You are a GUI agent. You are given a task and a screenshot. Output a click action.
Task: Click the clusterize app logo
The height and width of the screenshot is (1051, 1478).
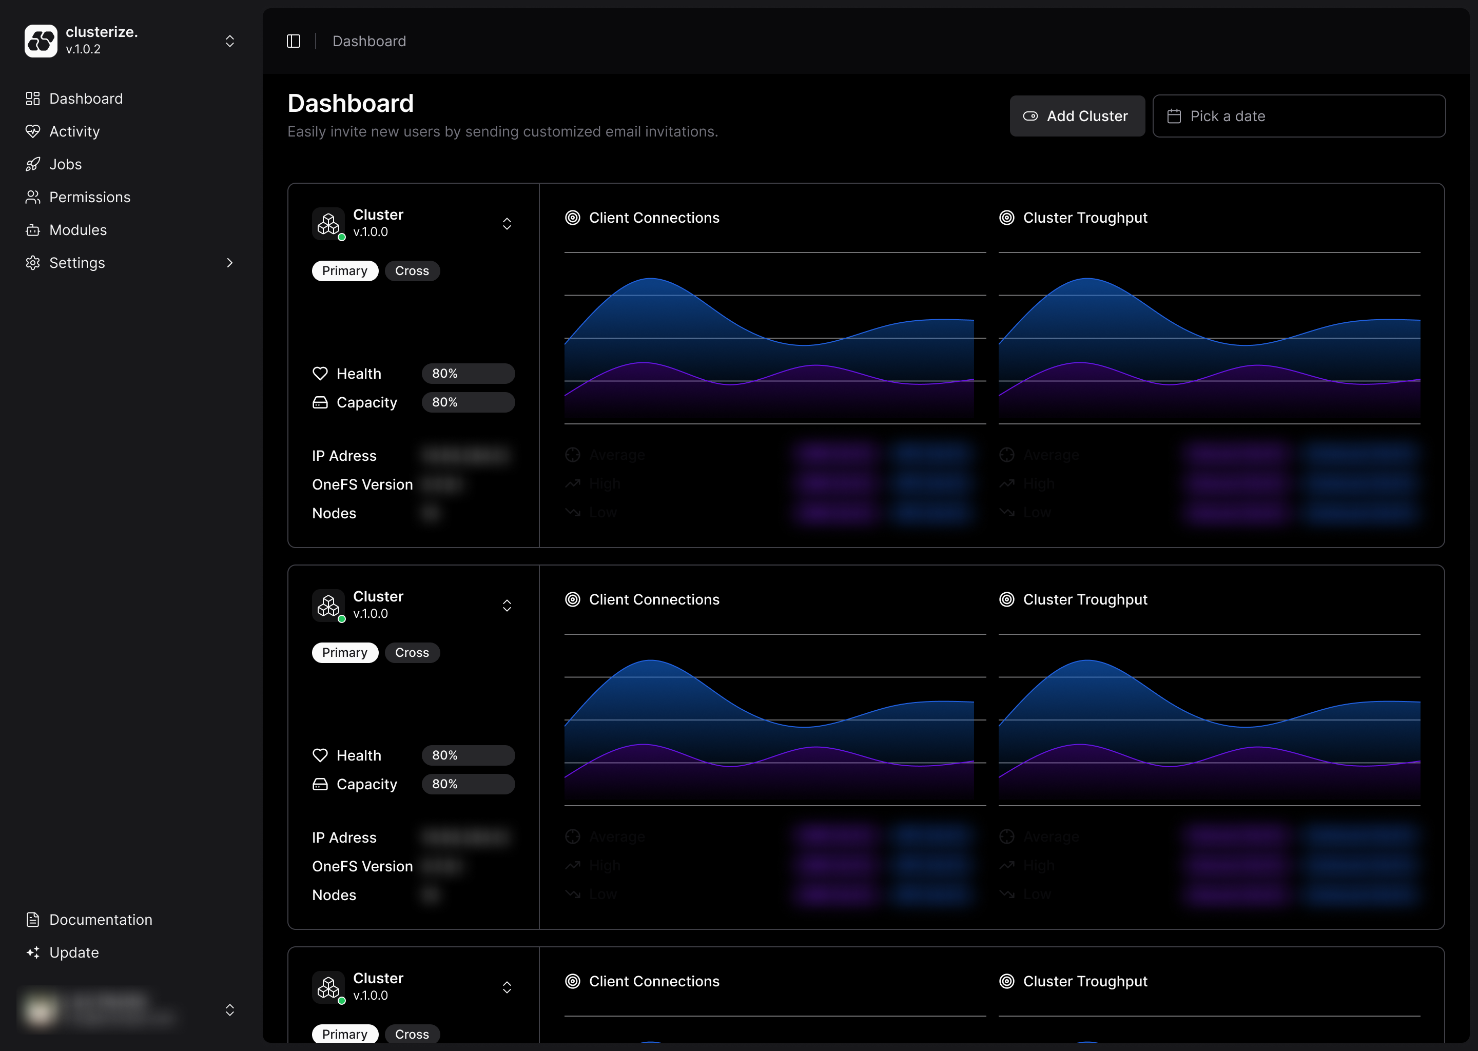pos(41,41)
